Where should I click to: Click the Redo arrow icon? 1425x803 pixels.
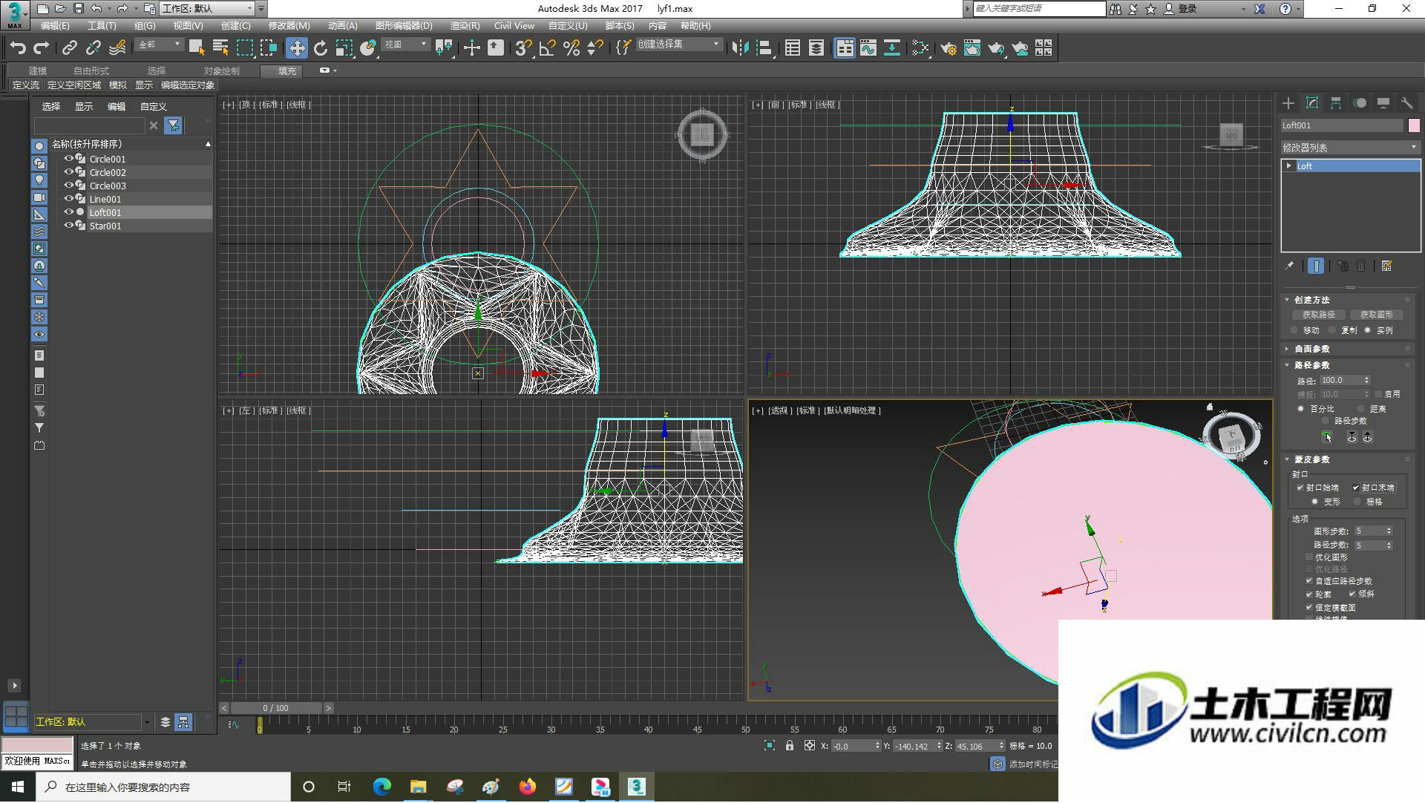pyautogui.click(x=42, y=48)
